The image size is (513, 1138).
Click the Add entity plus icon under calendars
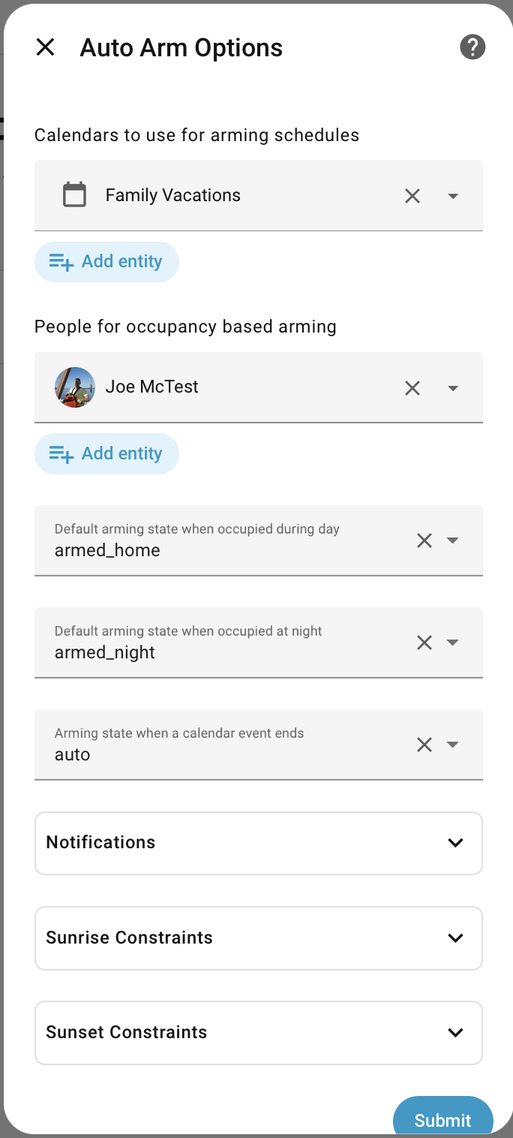[x=60, y=261]
